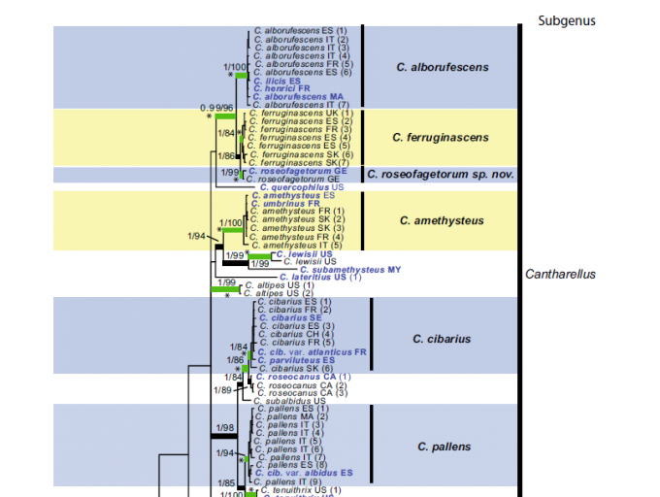Select tip 'C. altipes US (2)'

point(279,294)
